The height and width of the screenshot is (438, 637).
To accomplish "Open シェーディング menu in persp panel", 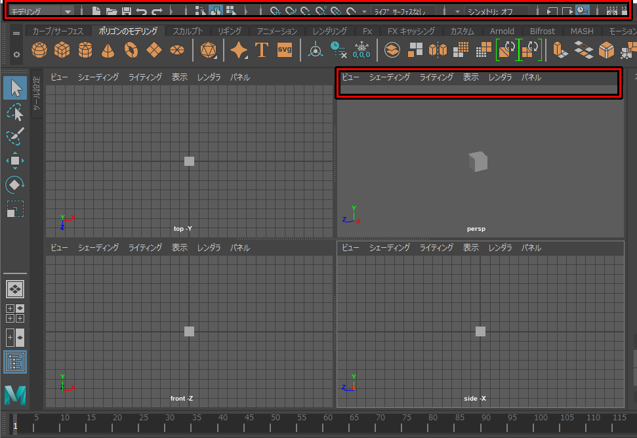I will pos(389,77).
